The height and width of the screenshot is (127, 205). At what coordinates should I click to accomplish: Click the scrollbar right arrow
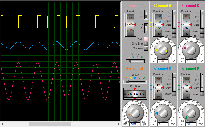pyautogui.click(x=118, y=124)
